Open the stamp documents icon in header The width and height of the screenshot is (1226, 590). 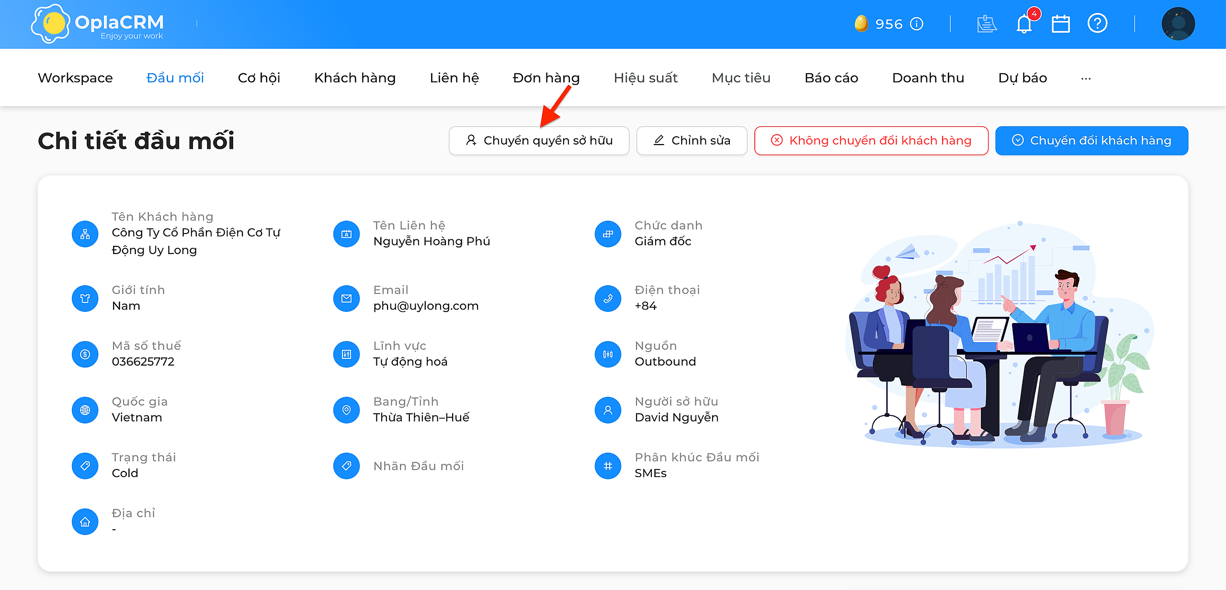tap(987, 24)
